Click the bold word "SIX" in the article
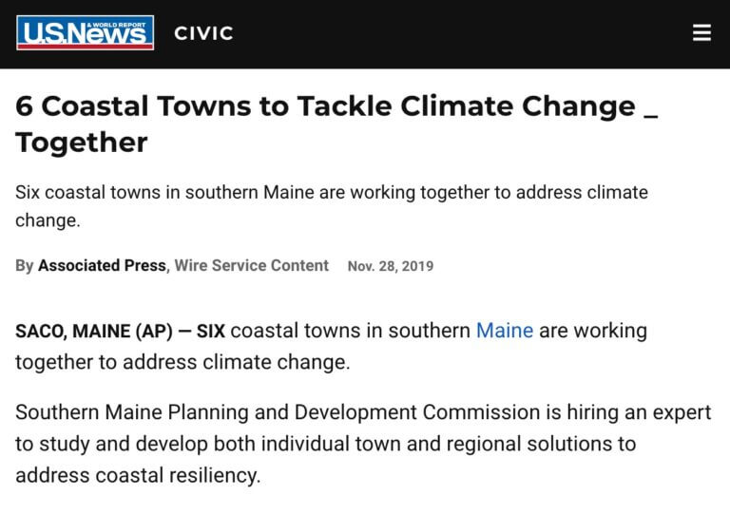This screenshot has width=730, height=515. pos(210,331)
